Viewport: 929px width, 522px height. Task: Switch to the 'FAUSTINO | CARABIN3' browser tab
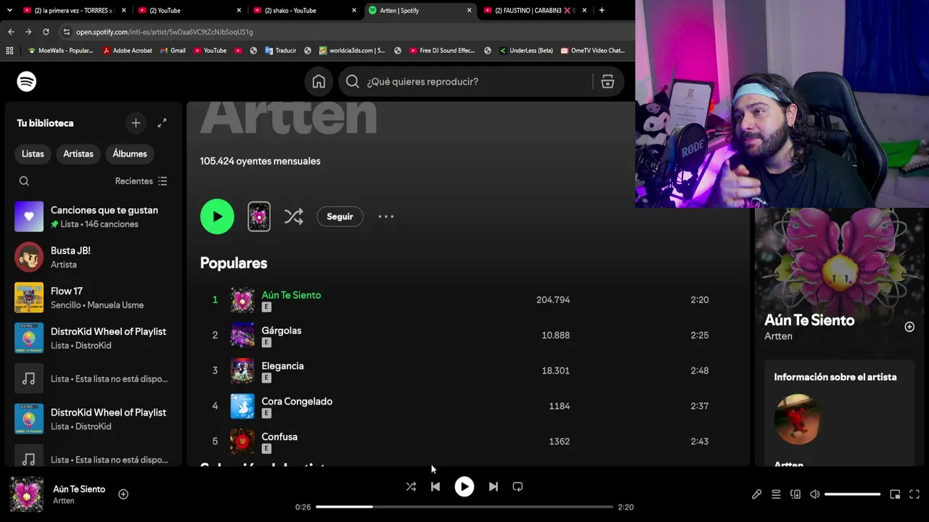(533, 10)
